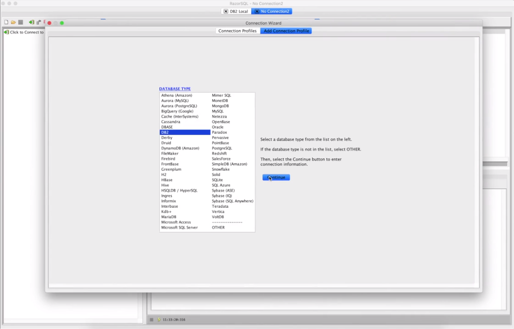Click 'Click to Connect to' in sidebar
The width and height of the screenshot is (514, 329).
click(27, 32)
